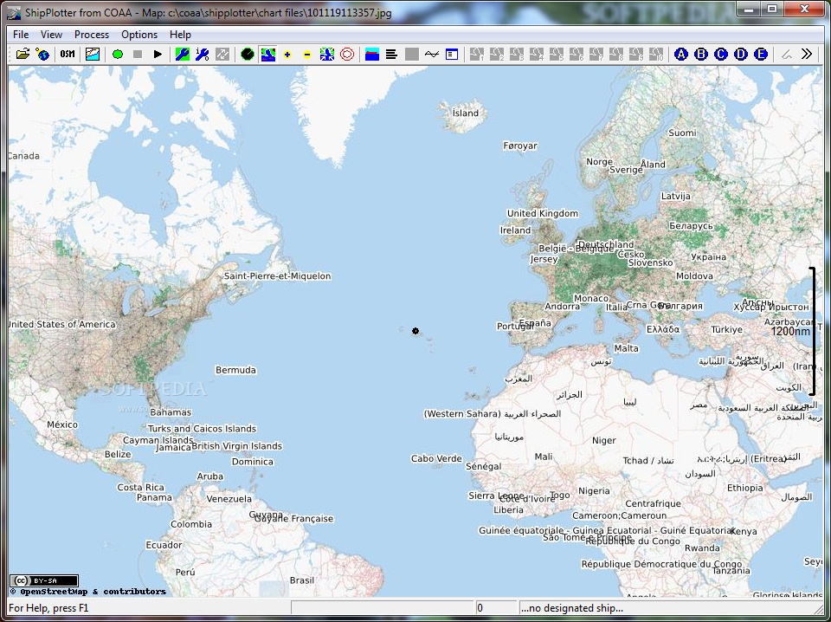Click the United Kingdom map label
Screen dimensions: 831x622
tap(543, 213)
